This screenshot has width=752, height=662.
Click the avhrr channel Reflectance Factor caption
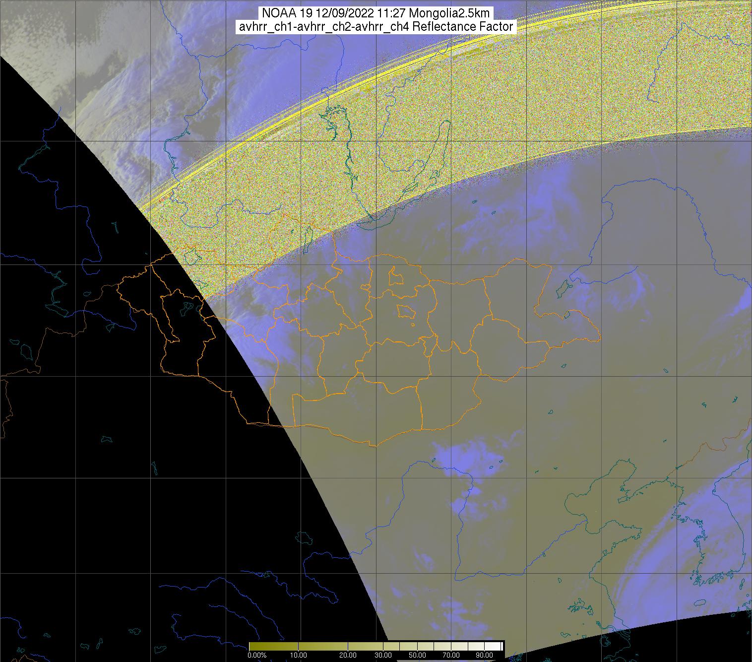(376, 27)
